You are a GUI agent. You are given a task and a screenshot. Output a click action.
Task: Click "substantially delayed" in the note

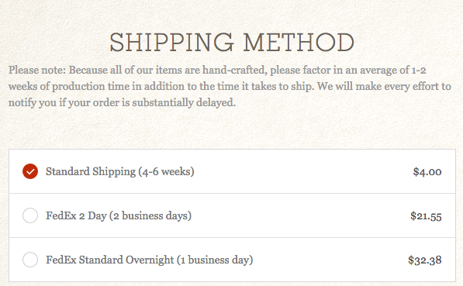click(184, 103)
